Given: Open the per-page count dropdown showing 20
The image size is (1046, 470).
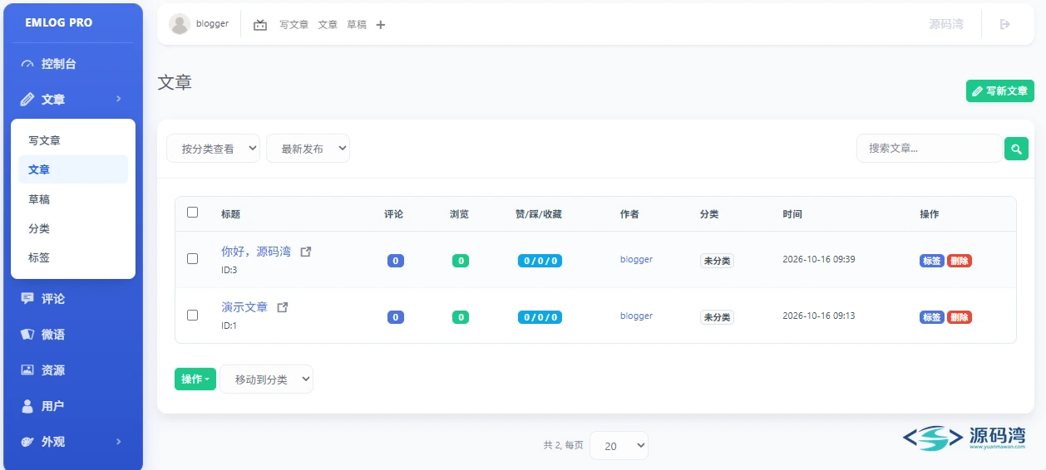Looking at the screenshot, I should (619, 446).
